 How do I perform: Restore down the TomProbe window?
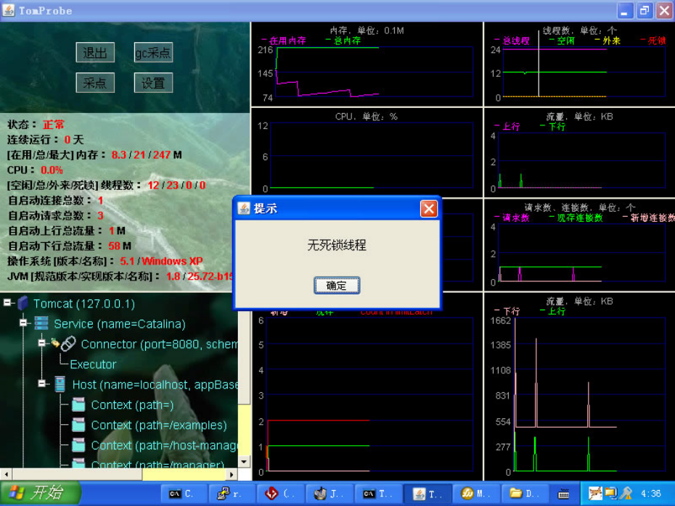pos(645,11)
